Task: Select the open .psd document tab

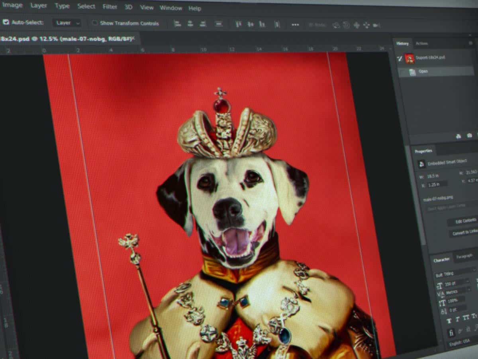Action: (x=69, y=38)
